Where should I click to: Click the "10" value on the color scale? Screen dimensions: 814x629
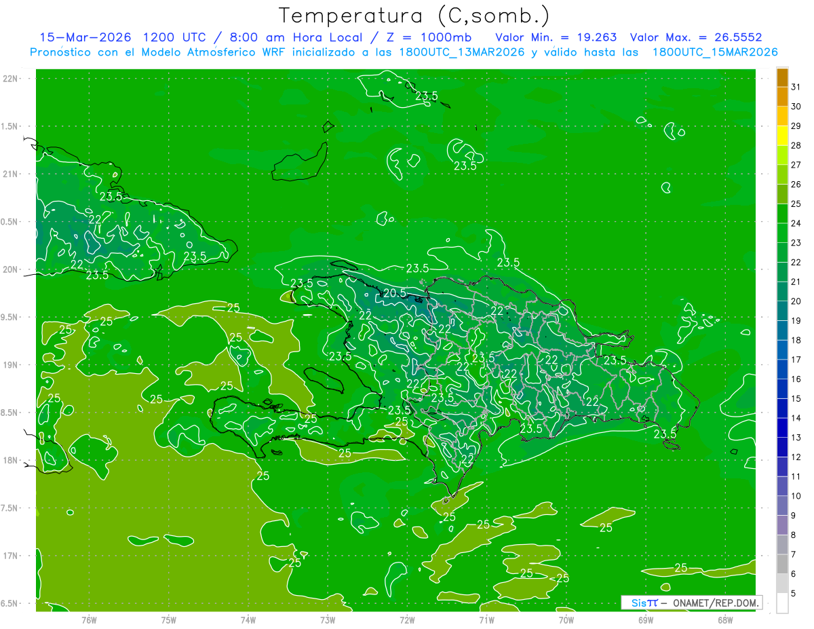click(796, 496)
